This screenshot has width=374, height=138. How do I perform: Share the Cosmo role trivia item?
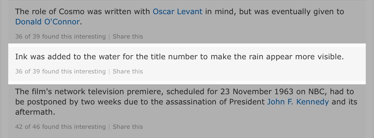[x=128, y=37]
